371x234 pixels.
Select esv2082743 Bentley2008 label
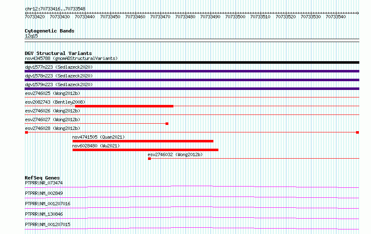click(x=55, y=102)
